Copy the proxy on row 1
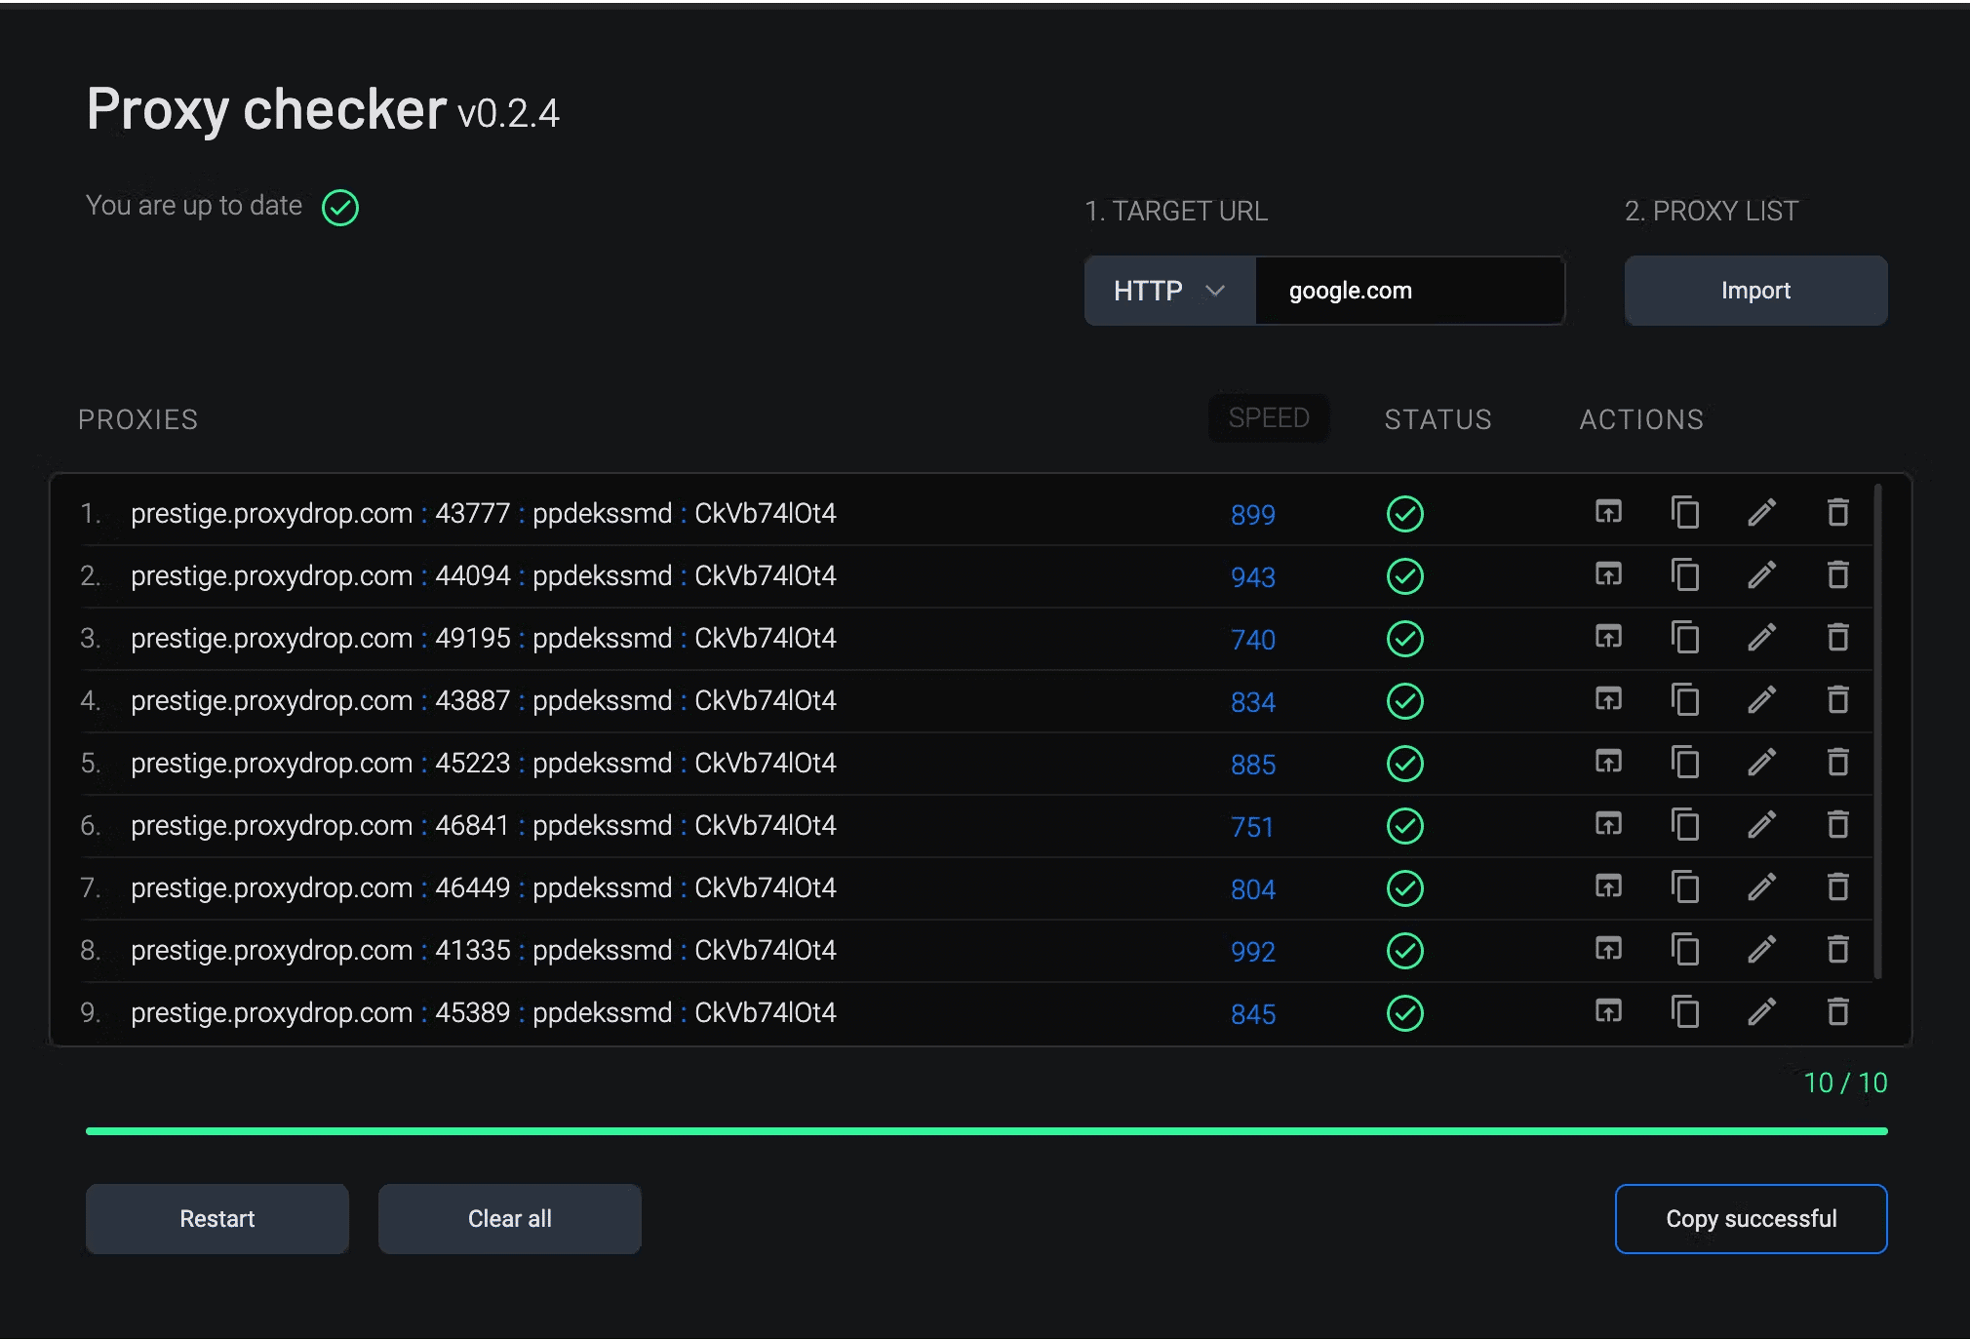 tap(1685, 512)
